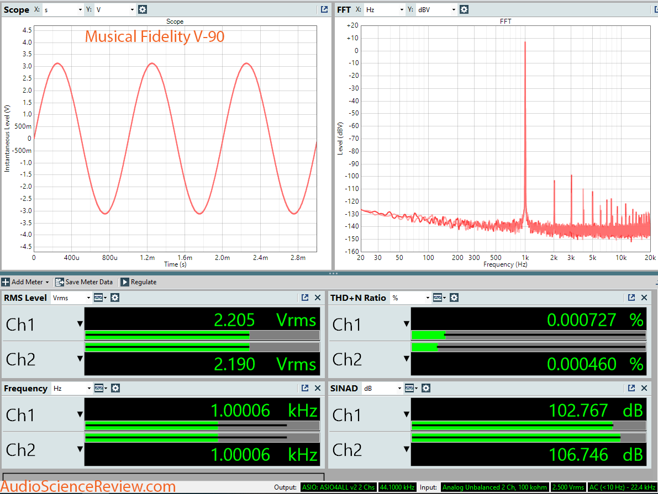The width and height of the screenshot is (658, 494).
Task: Select the 0.000460 % THD+N reading
Action: click(595, 364)
